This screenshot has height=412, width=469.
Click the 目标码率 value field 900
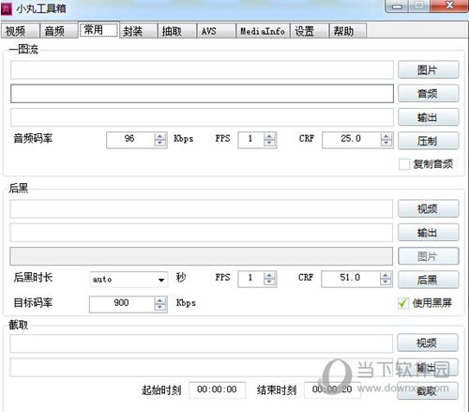pyautogui.click(x=122, y=304)
